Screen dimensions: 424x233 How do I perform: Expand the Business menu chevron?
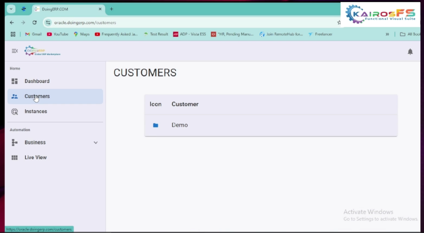tap(96, 142)
